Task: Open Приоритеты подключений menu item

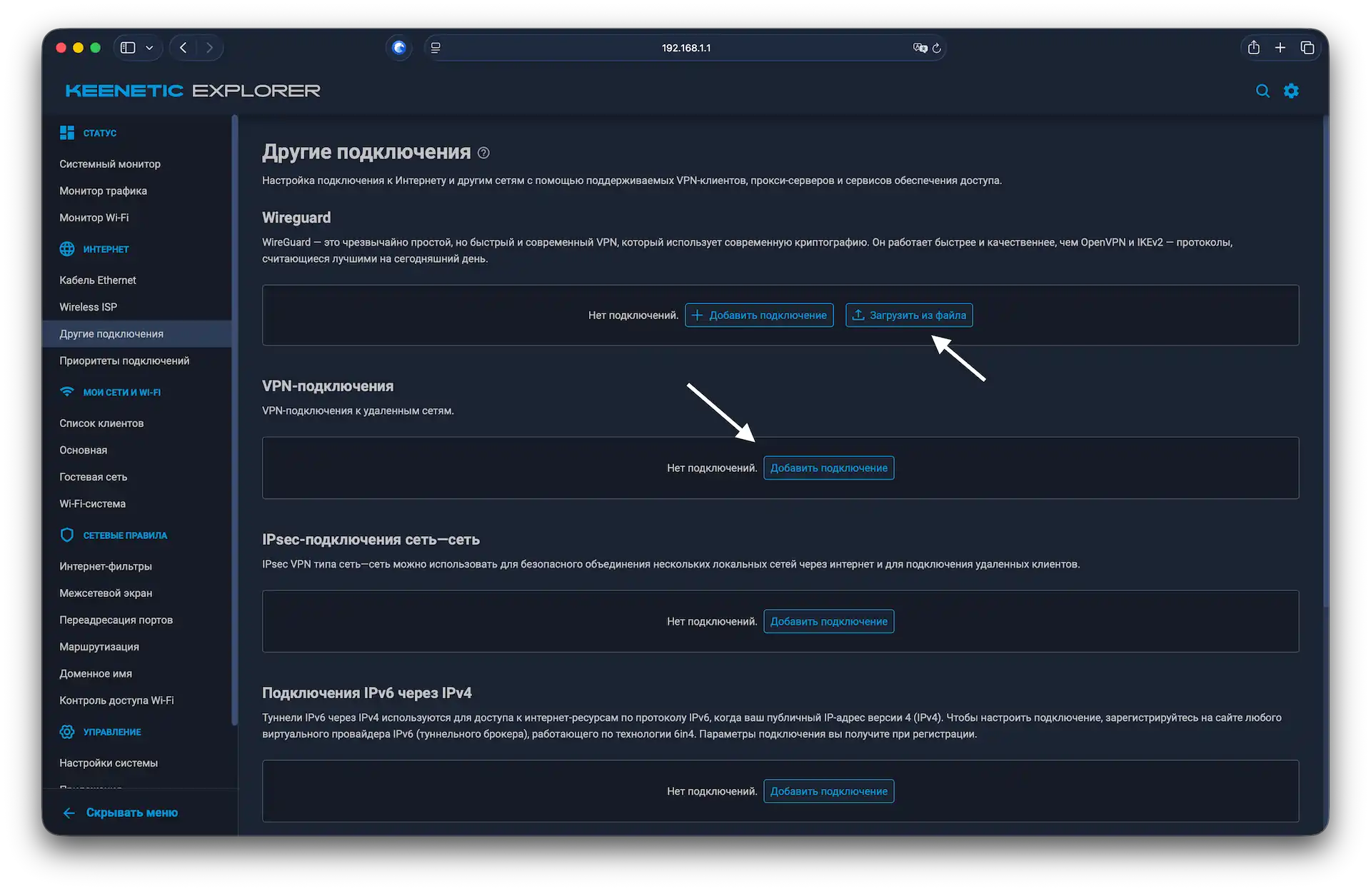Action: click(x=124, y=361)
